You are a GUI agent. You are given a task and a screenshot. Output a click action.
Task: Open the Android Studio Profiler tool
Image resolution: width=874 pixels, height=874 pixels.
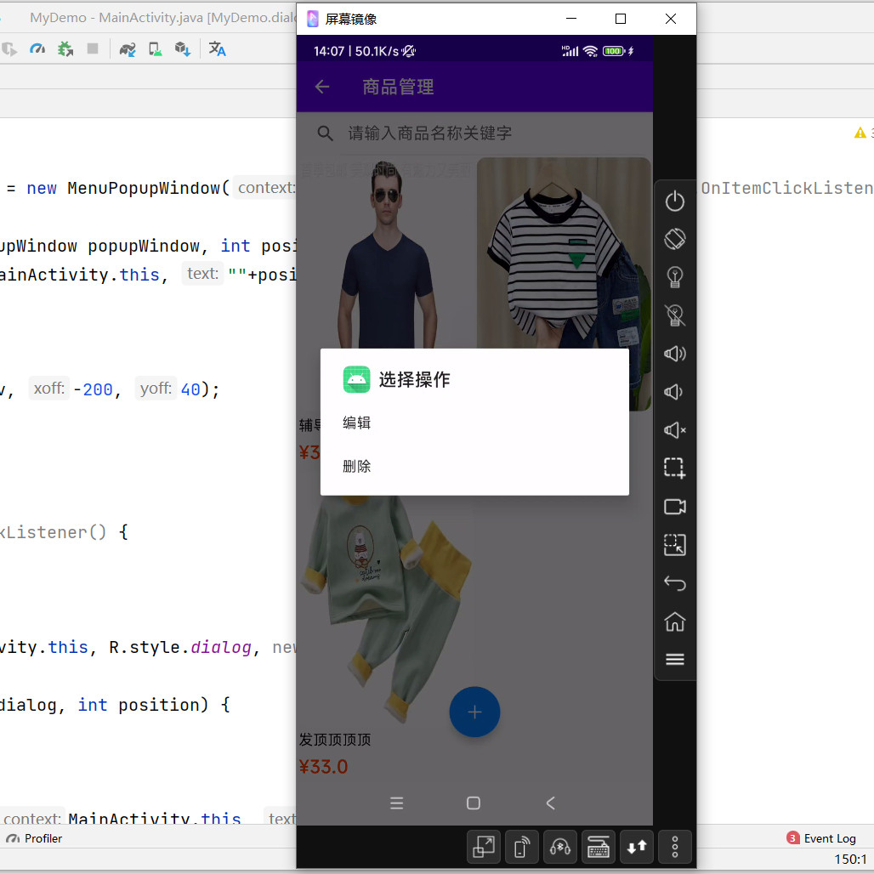click(x=34, y=838)
